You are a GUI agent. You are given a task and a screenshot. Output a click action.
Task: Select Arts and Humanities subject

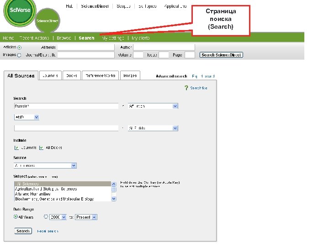pos(63,194)
